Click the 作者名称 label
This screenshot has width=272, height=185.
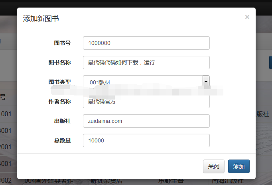(59, 101)
